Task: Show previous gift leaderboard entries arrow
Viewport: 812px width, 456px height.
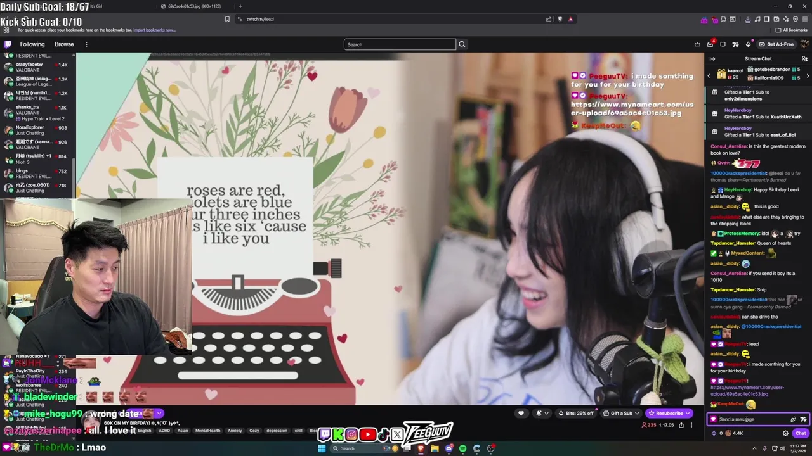Action: (709, 75)
